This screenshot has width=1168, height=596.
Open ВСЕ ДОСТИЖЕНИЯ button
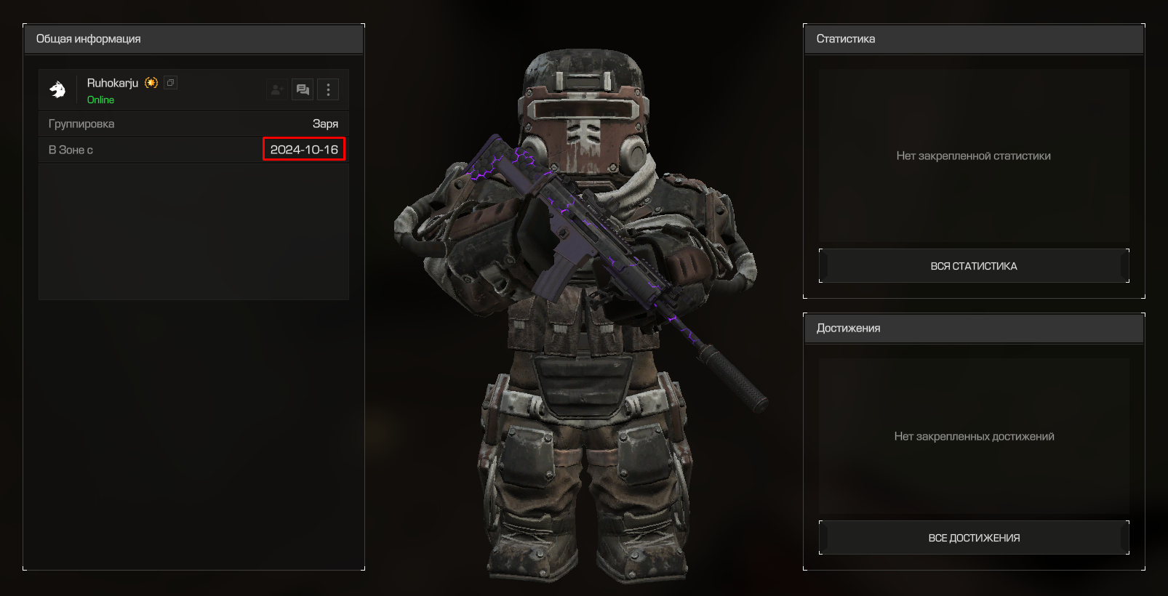pyautogui.click(x=974, y=538)
